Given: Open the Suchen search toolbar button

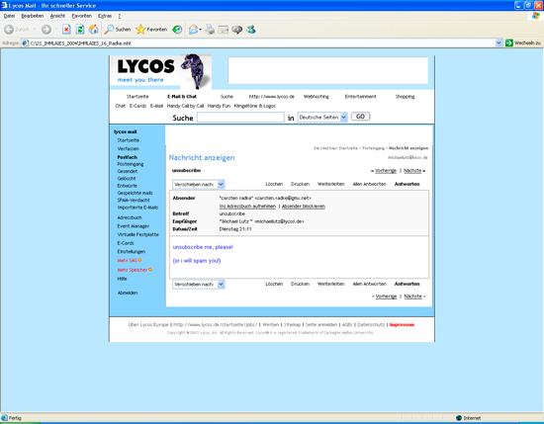Looking at the screenshot, I should click(118, 30).
